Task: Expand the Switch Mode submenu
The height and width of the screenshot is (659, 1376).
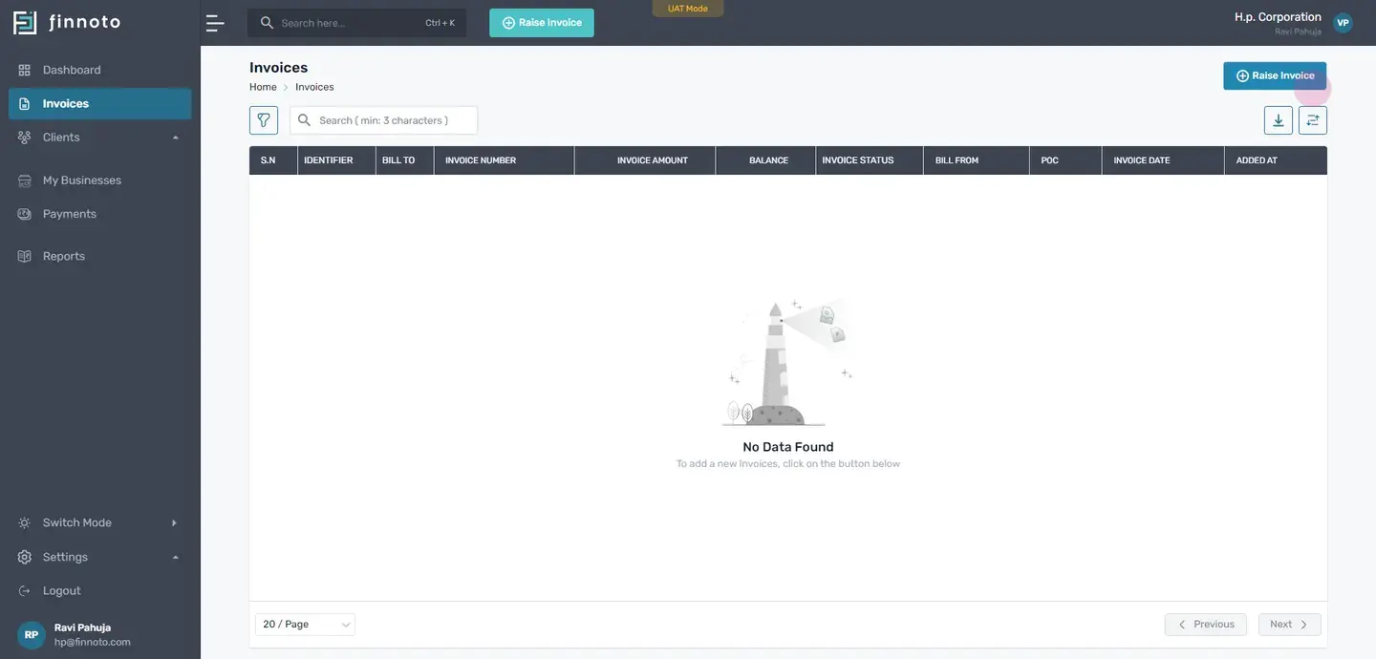Action: (x=100, y=522)
